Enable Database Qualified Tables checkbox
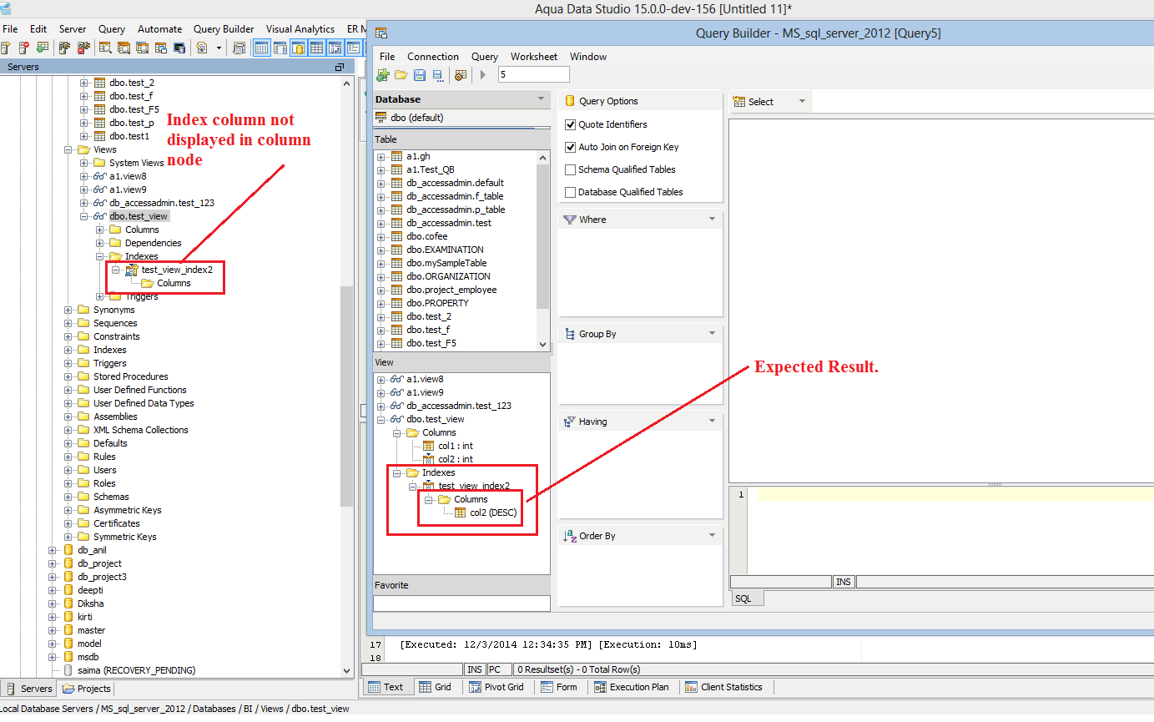The image size is (1154, 722). pos(571,192)
